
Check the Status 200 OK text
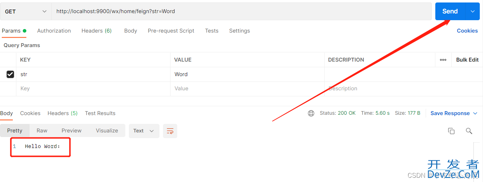pyautogui.click(x=337, y=113)
